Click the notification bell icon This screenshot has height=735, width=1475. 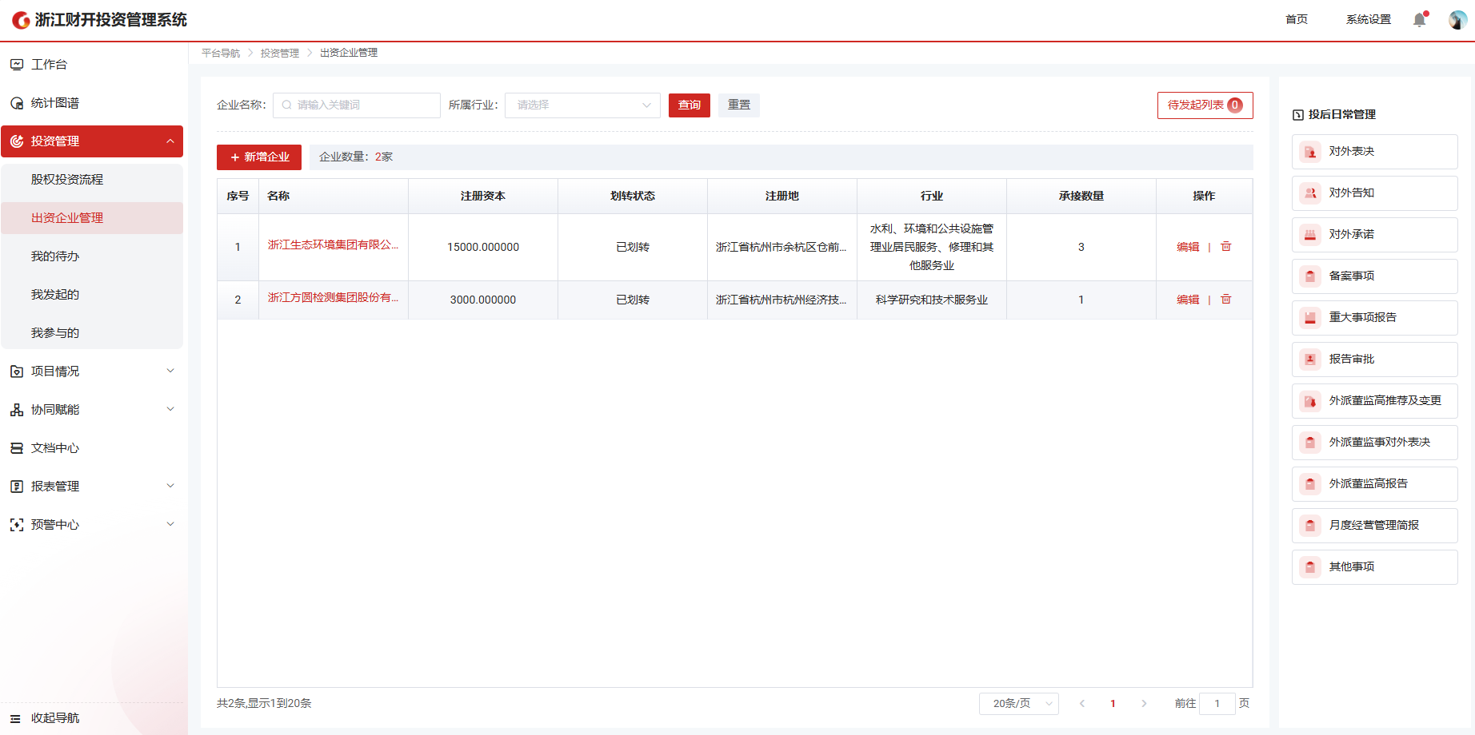[1420, 20]
